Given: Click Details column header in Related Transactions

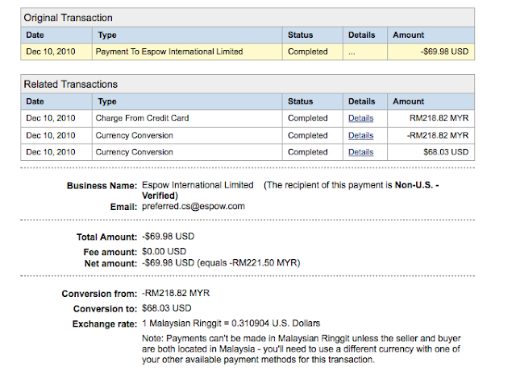Looking at the screenshot, I should [x=362, y=101].
